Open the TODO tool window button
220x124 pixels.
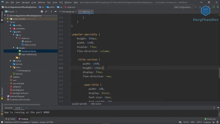pyautogui.click(x=10, y=119)
